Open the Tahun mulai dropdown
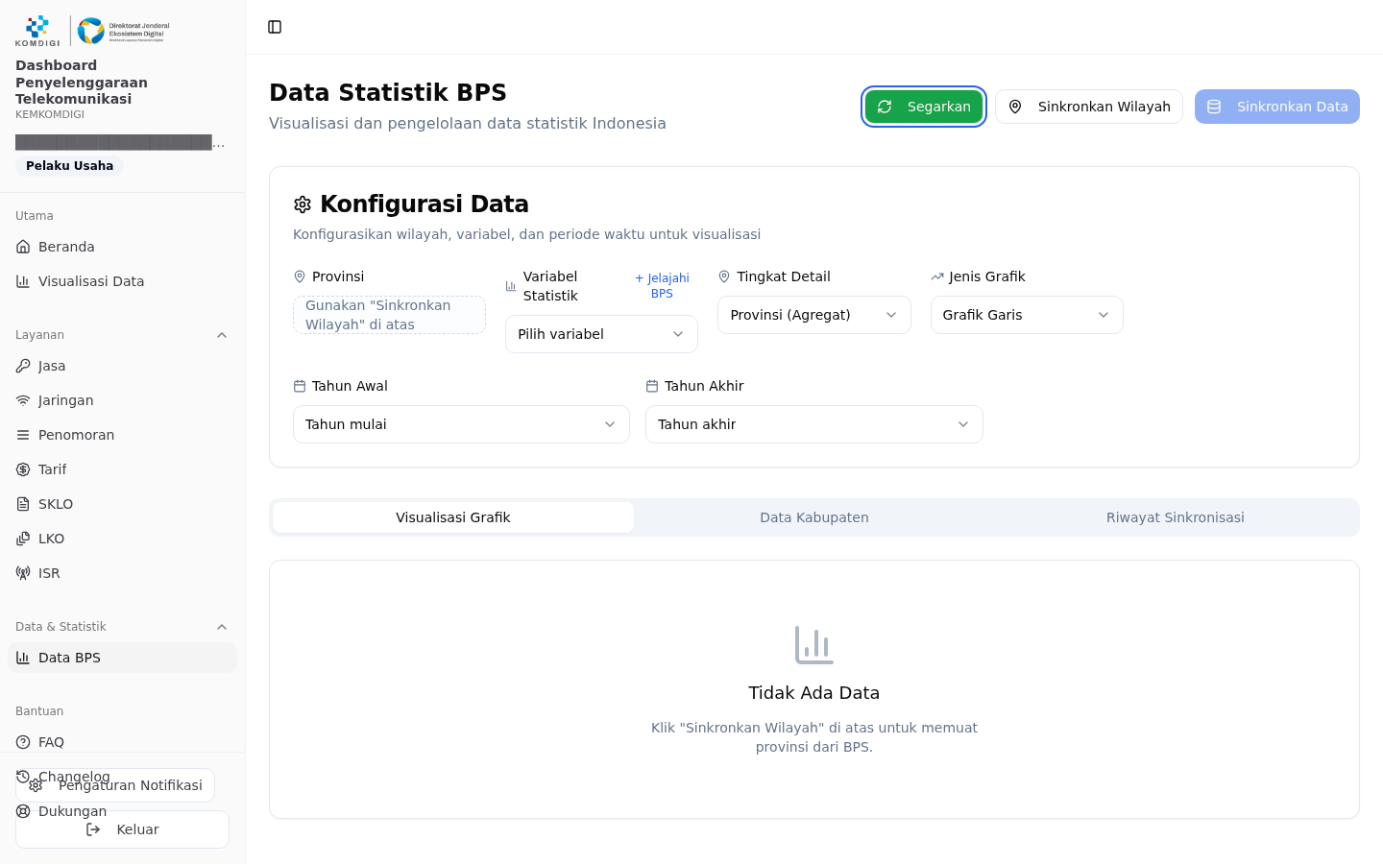Viewport: 1383px width, 864px height. click(461, 424)
